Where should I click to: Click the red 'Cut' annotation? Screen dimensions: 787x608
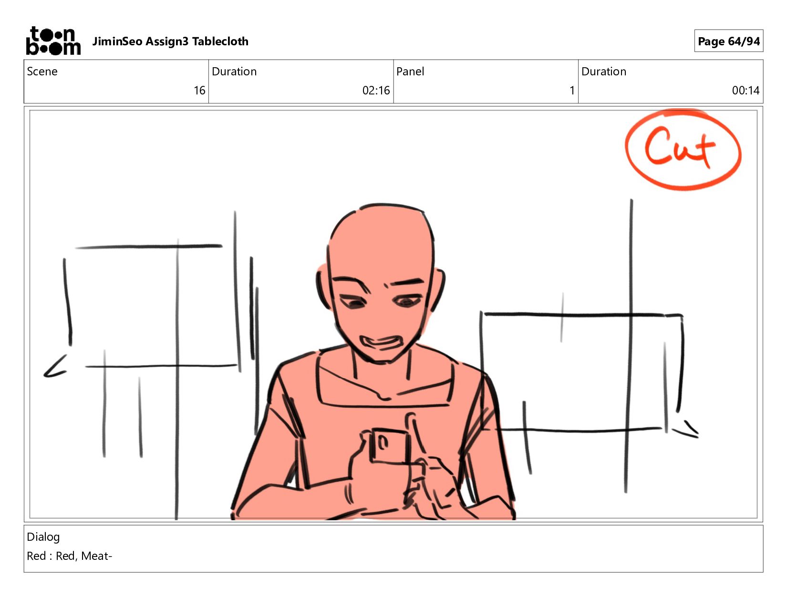(x=683, y=150)
